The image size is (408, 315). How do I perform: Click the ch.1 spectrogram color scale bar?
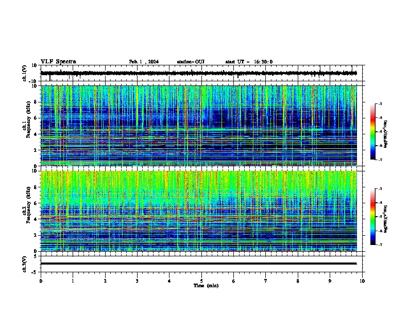(373, 132)
